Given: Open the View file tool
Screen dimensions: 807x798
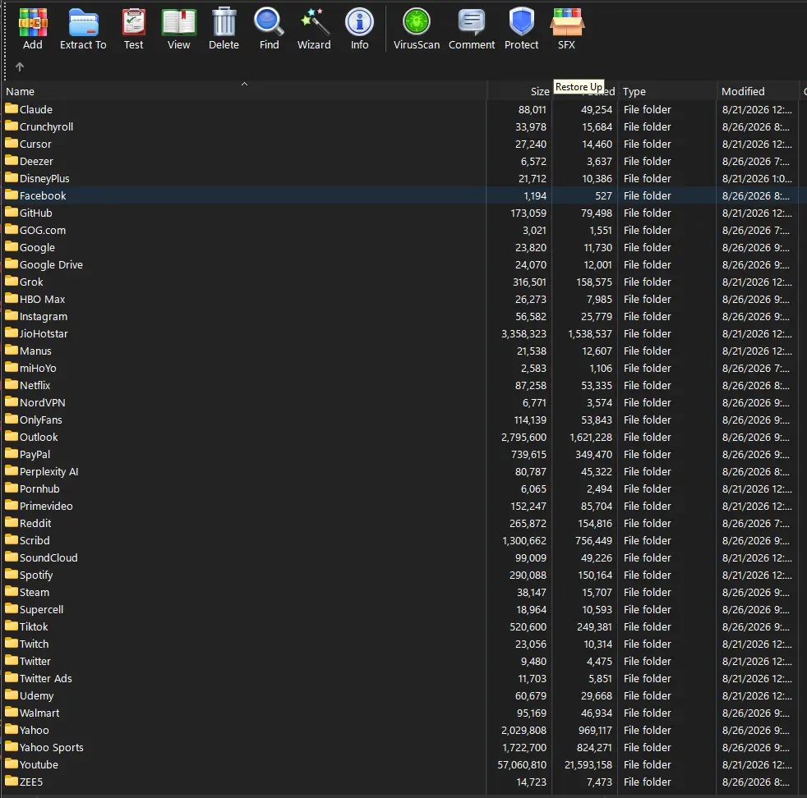Looking at the screenshot, I should (x=178, y=23).
